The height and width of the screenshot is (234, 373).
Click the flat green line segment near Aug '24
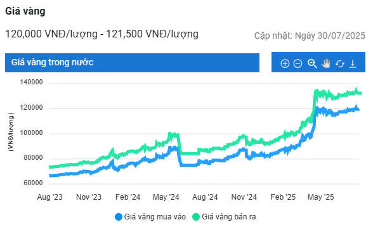click(x=190, y=153)
